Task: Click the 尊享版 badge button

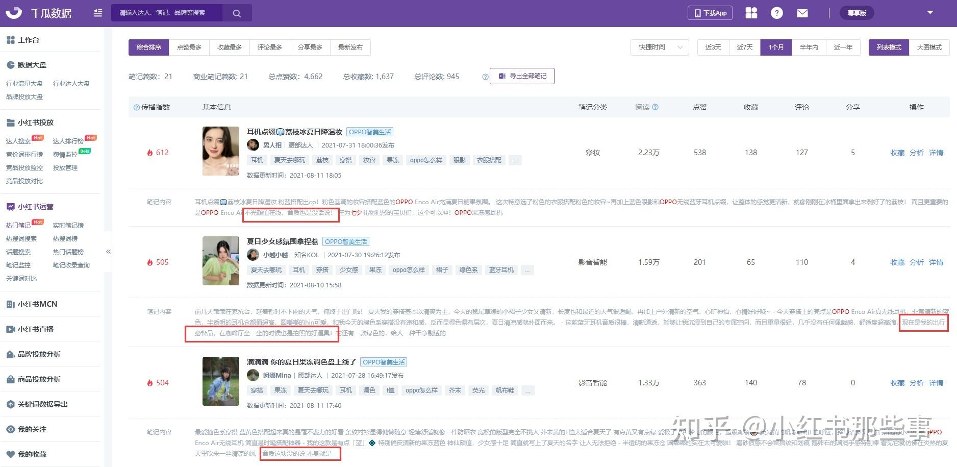Action: click(857, 13)
